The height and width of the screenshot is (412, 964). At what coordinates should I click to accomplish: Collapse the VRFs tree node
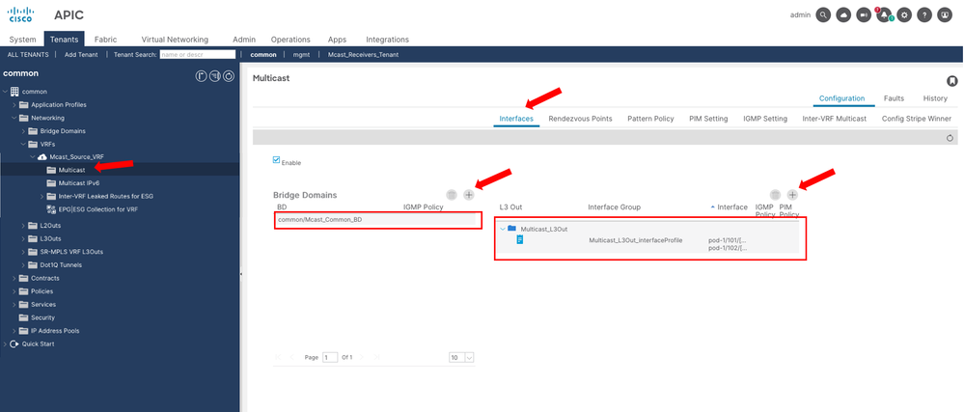(x=23, y=144)
